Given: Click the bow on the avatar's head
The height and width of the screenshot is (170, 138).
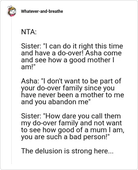Looking at the screenshot, I should point(9,7).
